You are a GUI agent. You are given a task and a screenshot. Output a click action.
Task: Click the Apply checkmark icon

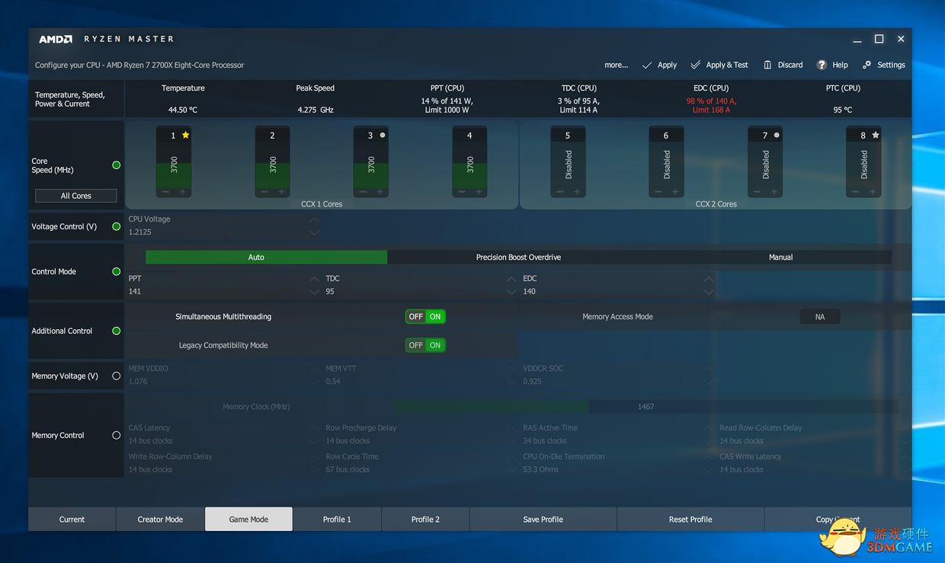pyautogui.click(x=647, y=65)
